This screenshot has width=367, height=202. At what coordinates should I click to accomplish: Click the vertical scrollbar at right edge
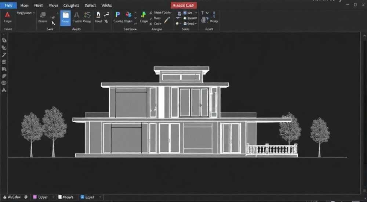tap(365, 112)
